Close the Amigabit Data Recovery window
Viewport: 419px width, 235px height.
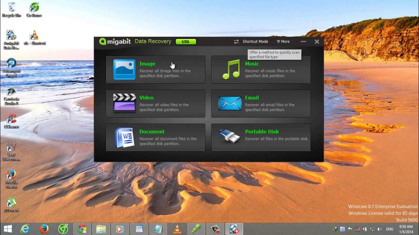[317, 41]
